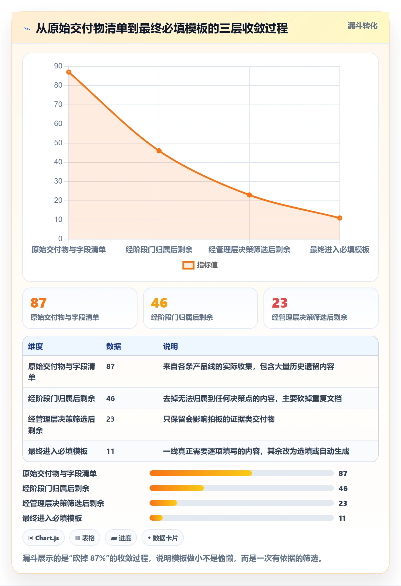The width and height of the screenshot is (401, 586).
Task: Click the icon inside the 进度 tag
Action: [x=114, y=538]
